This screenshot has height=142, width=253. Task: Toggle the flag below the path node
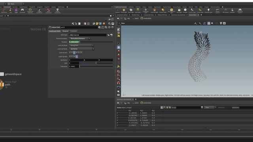pyautogui.click(x=6, y=87)
